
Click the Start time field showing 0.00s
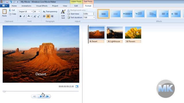click(x=88, y=14)
